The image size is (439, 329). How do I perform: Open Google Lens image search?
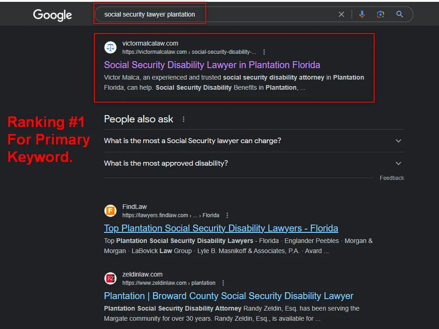(x=381, y=14)
